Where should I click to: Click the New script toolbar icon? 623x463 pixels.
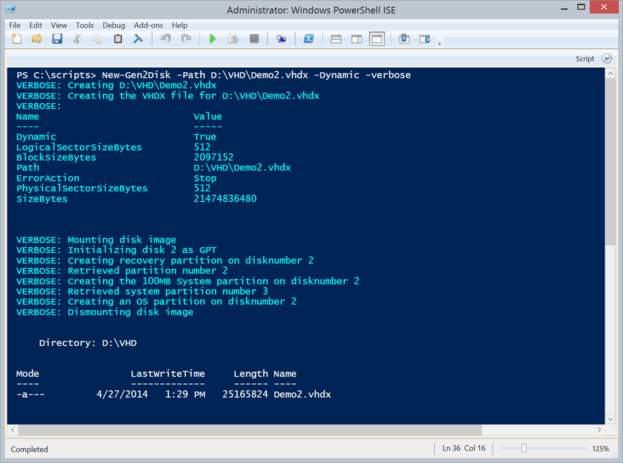[x=16, y=39]
